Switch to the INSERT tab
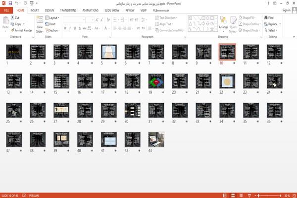 pos(35,10)
